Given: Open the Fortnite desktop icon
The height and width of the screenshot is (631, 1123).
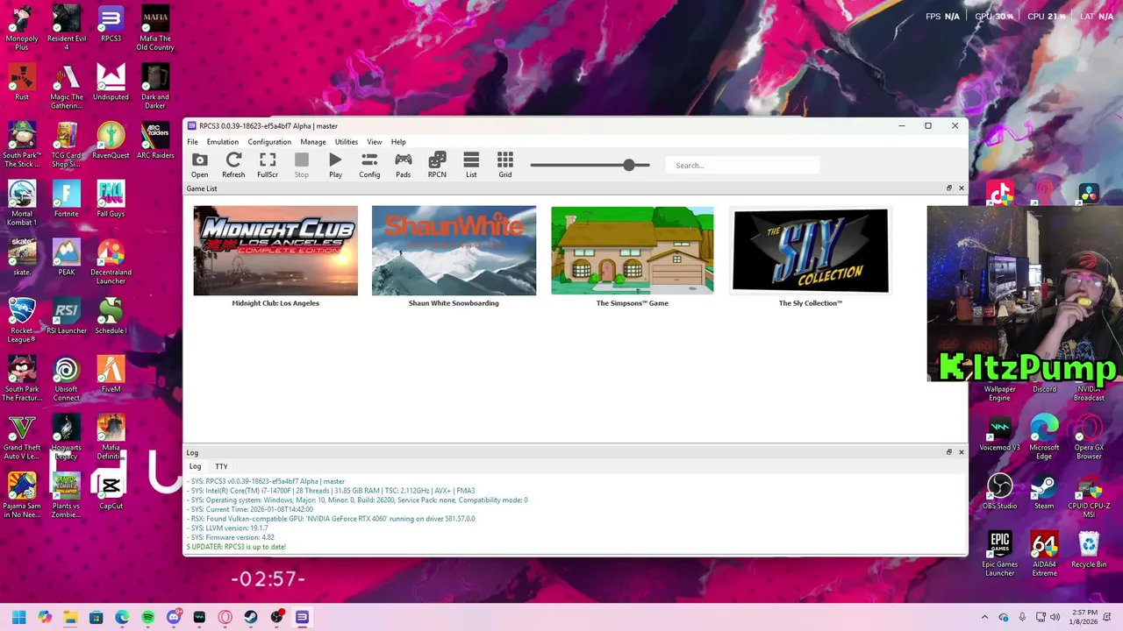Looking at the screenshot, I should (67, 199).
